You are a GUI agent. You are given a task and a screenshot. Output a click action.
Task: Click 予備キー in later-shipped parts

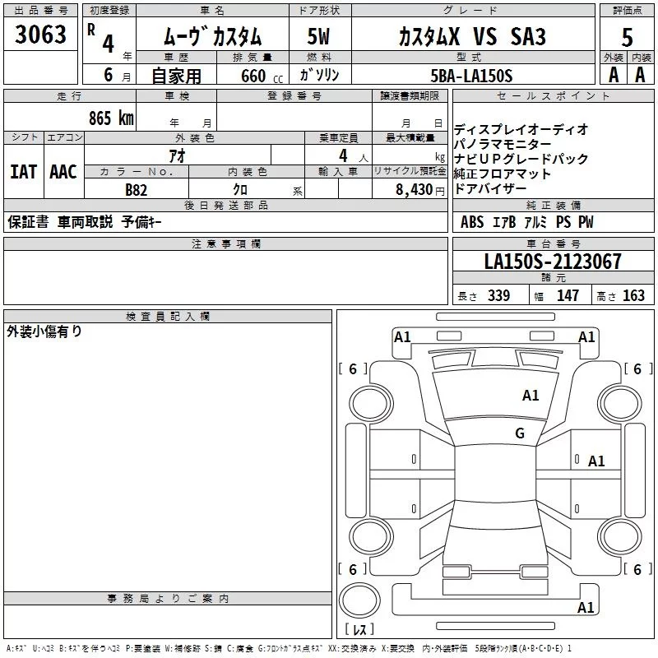pyautogui.click(x=141, y=222)
